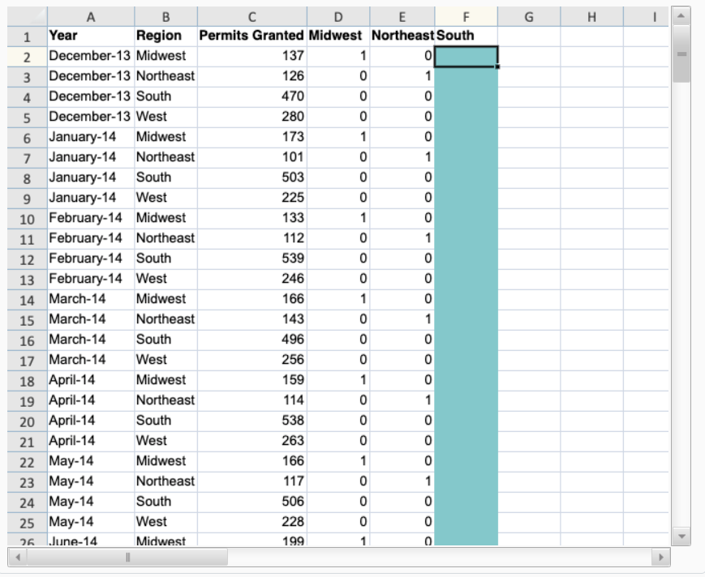Select row 10 header
Screen dimensions: 705x577
tap(27, 219)
